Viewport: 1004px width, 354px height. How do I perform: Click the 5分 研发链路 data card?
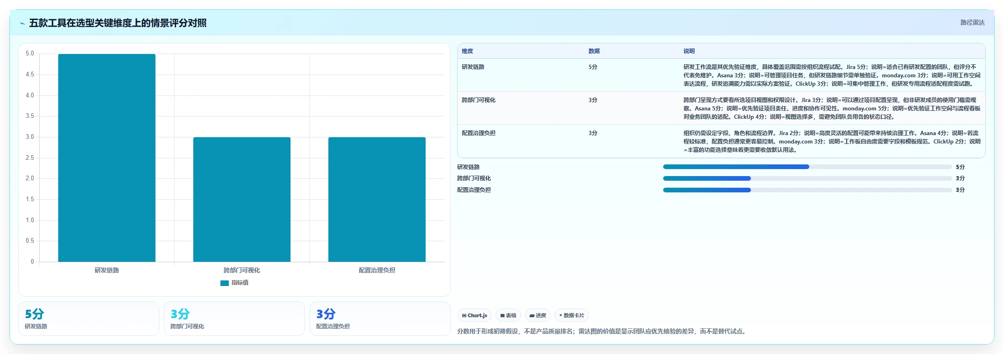[89, 319]
